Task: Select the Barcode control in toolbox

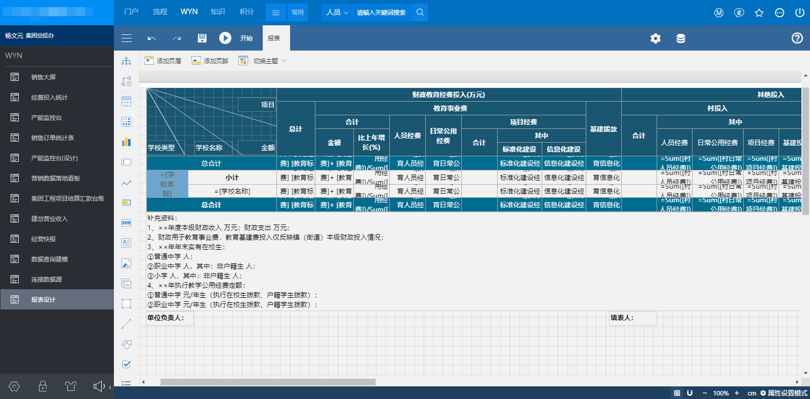Action: (127, 223)
